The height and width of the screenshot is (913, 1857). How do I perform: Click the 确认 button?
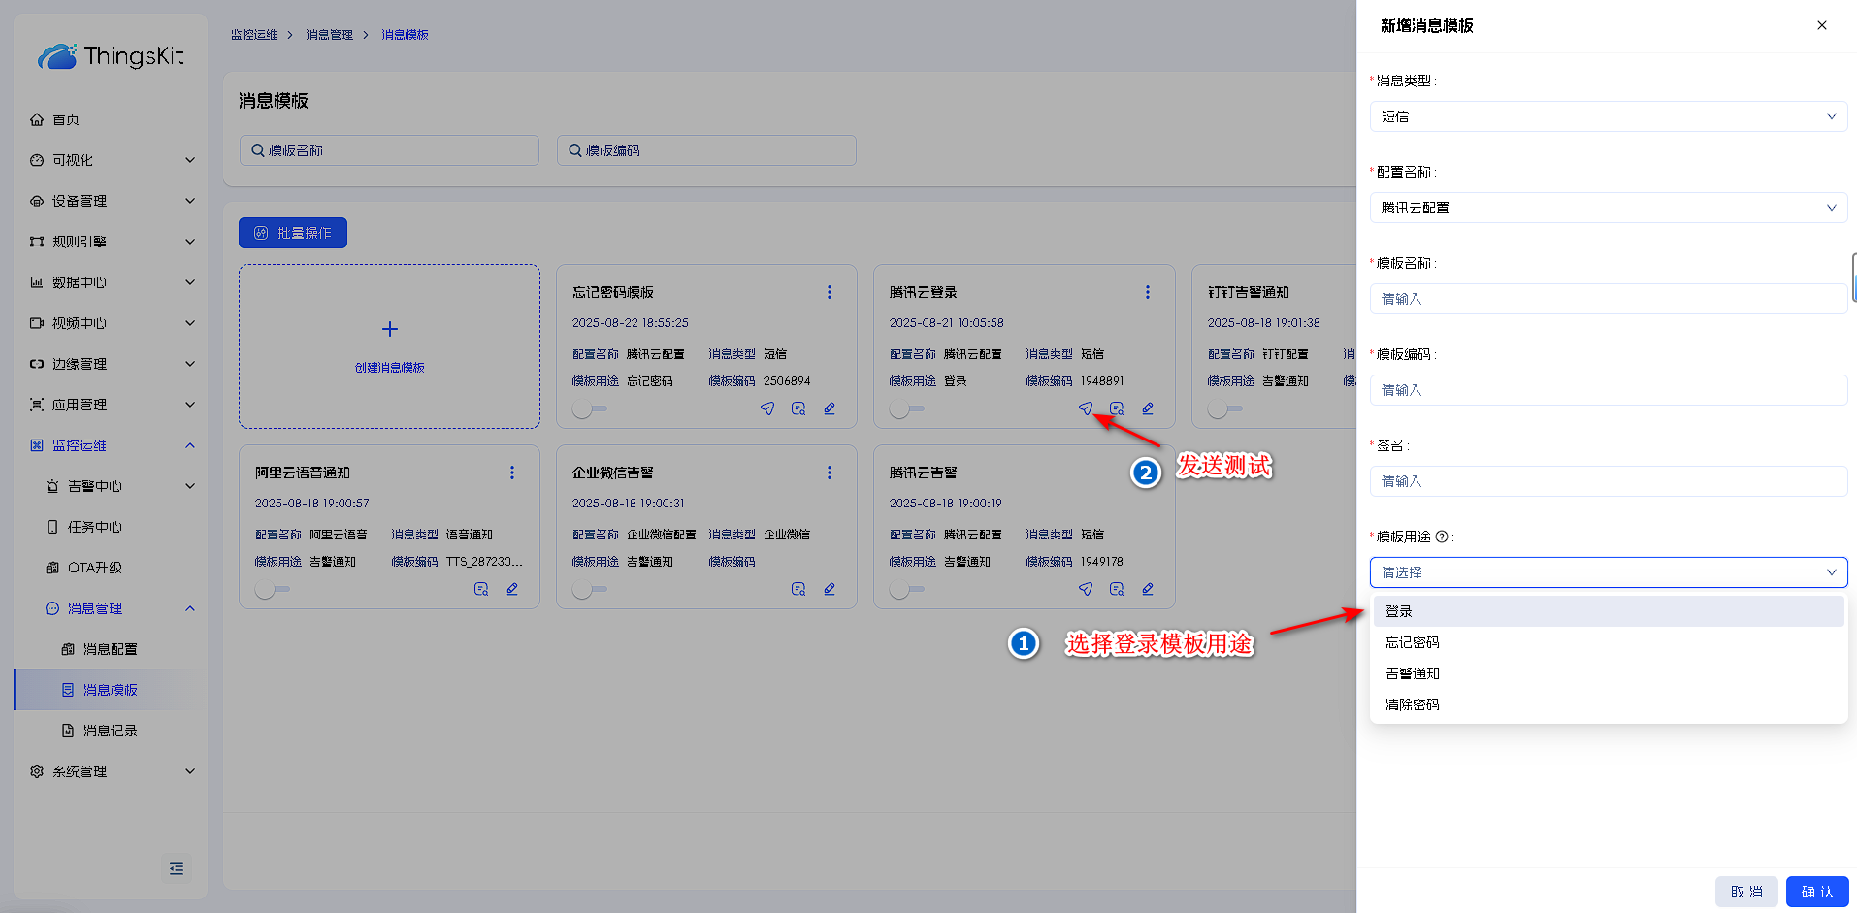point(1816,892)
